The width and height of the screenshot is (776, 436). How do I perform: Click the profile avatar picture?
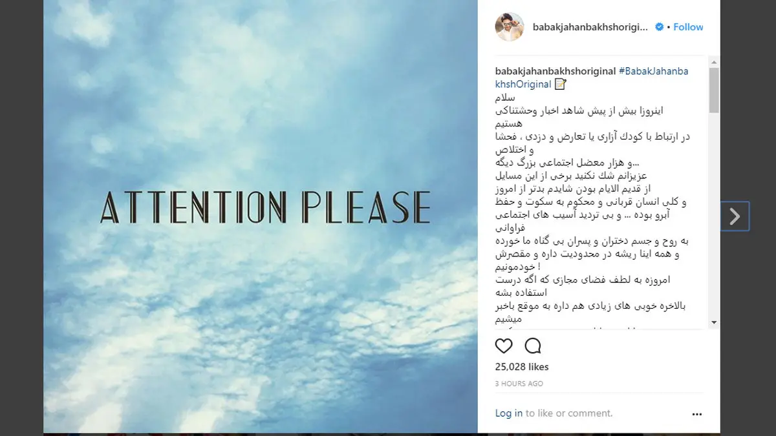[510, 27]
